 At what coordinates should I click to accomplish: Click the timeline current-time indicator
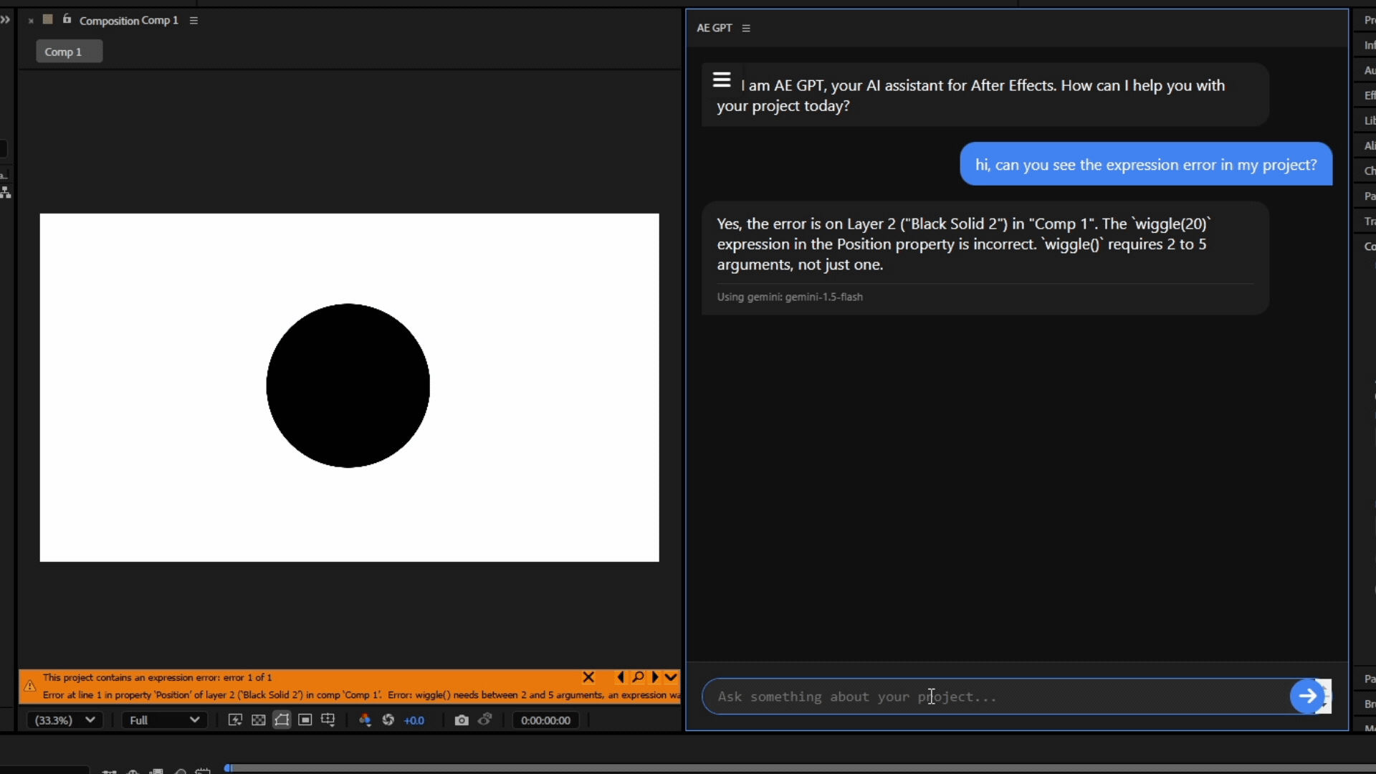(229, 768)
